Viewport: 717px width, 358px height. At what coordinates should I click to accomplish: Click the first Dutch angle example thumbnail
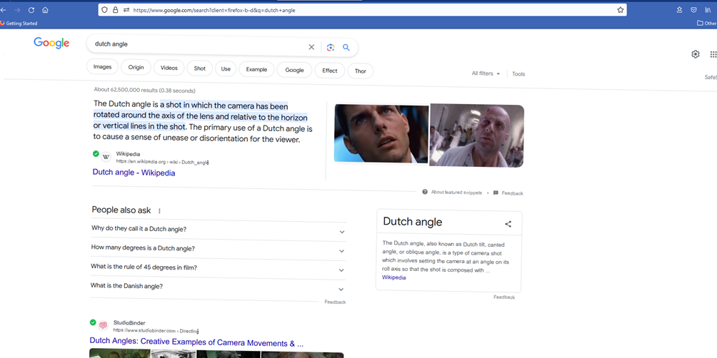tap(381, 133)
